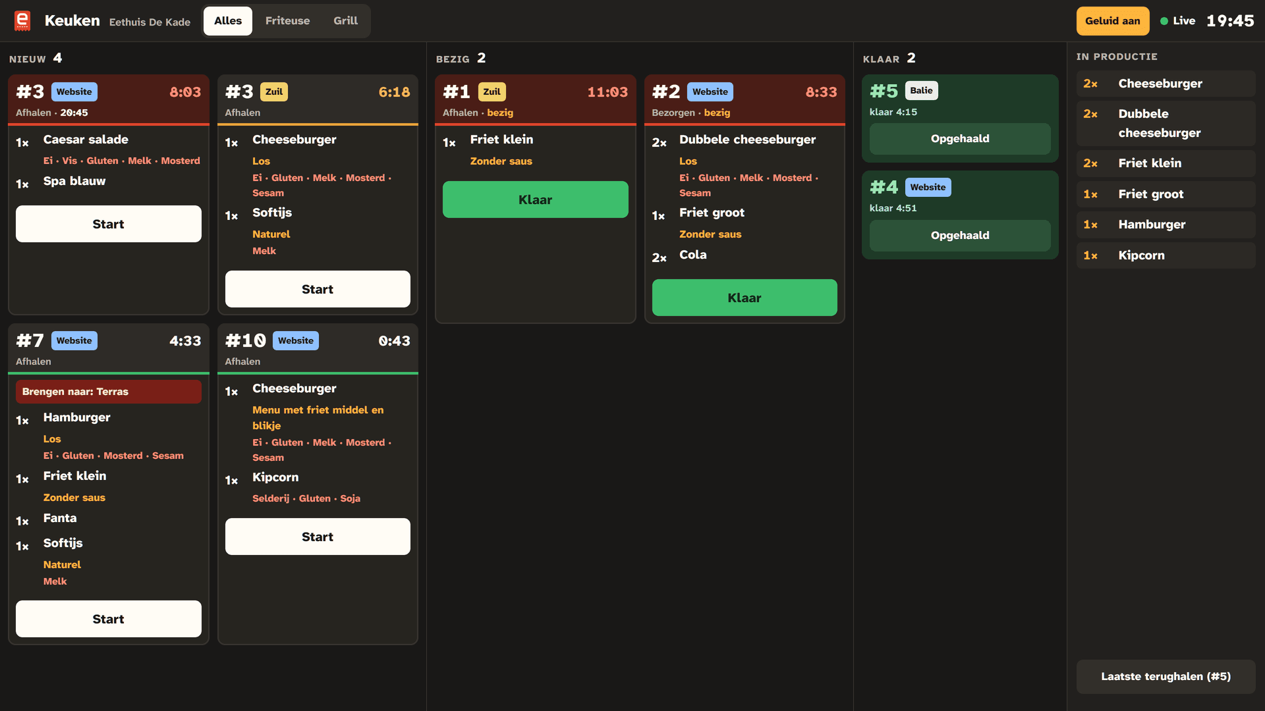Click Website badge on order #7
Screen dimensions: 1265x711
point(74,340)
